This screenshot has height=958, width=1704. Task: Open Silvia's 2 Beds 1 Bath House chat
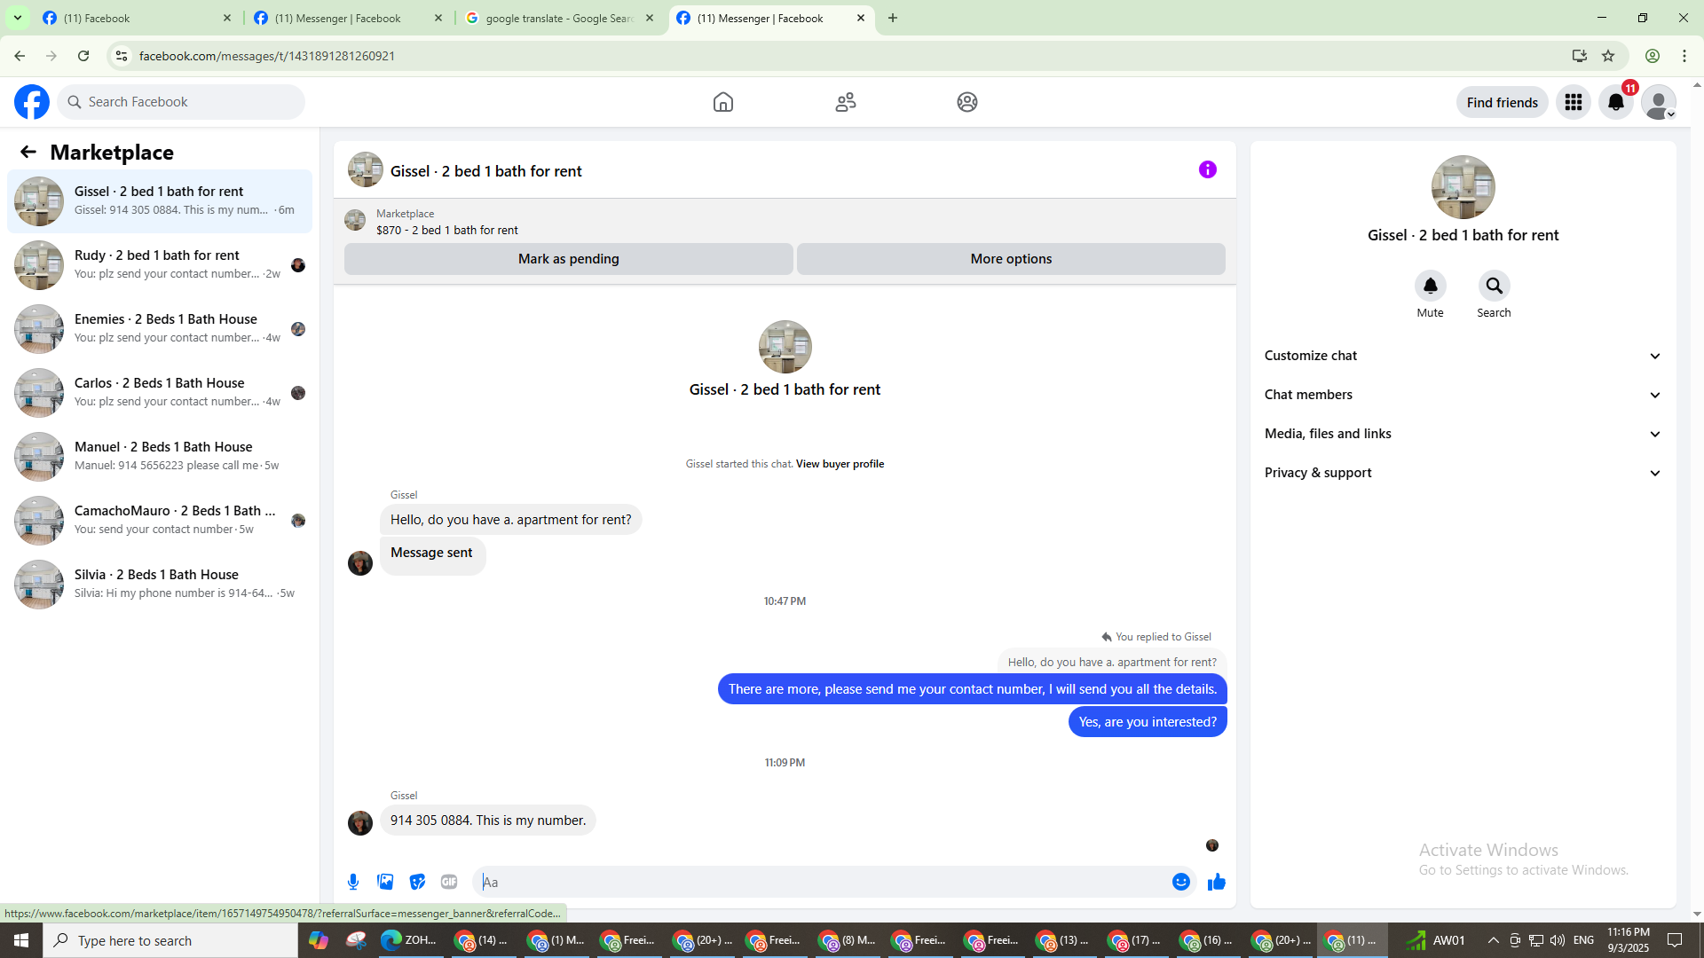[x=160, y=585]
